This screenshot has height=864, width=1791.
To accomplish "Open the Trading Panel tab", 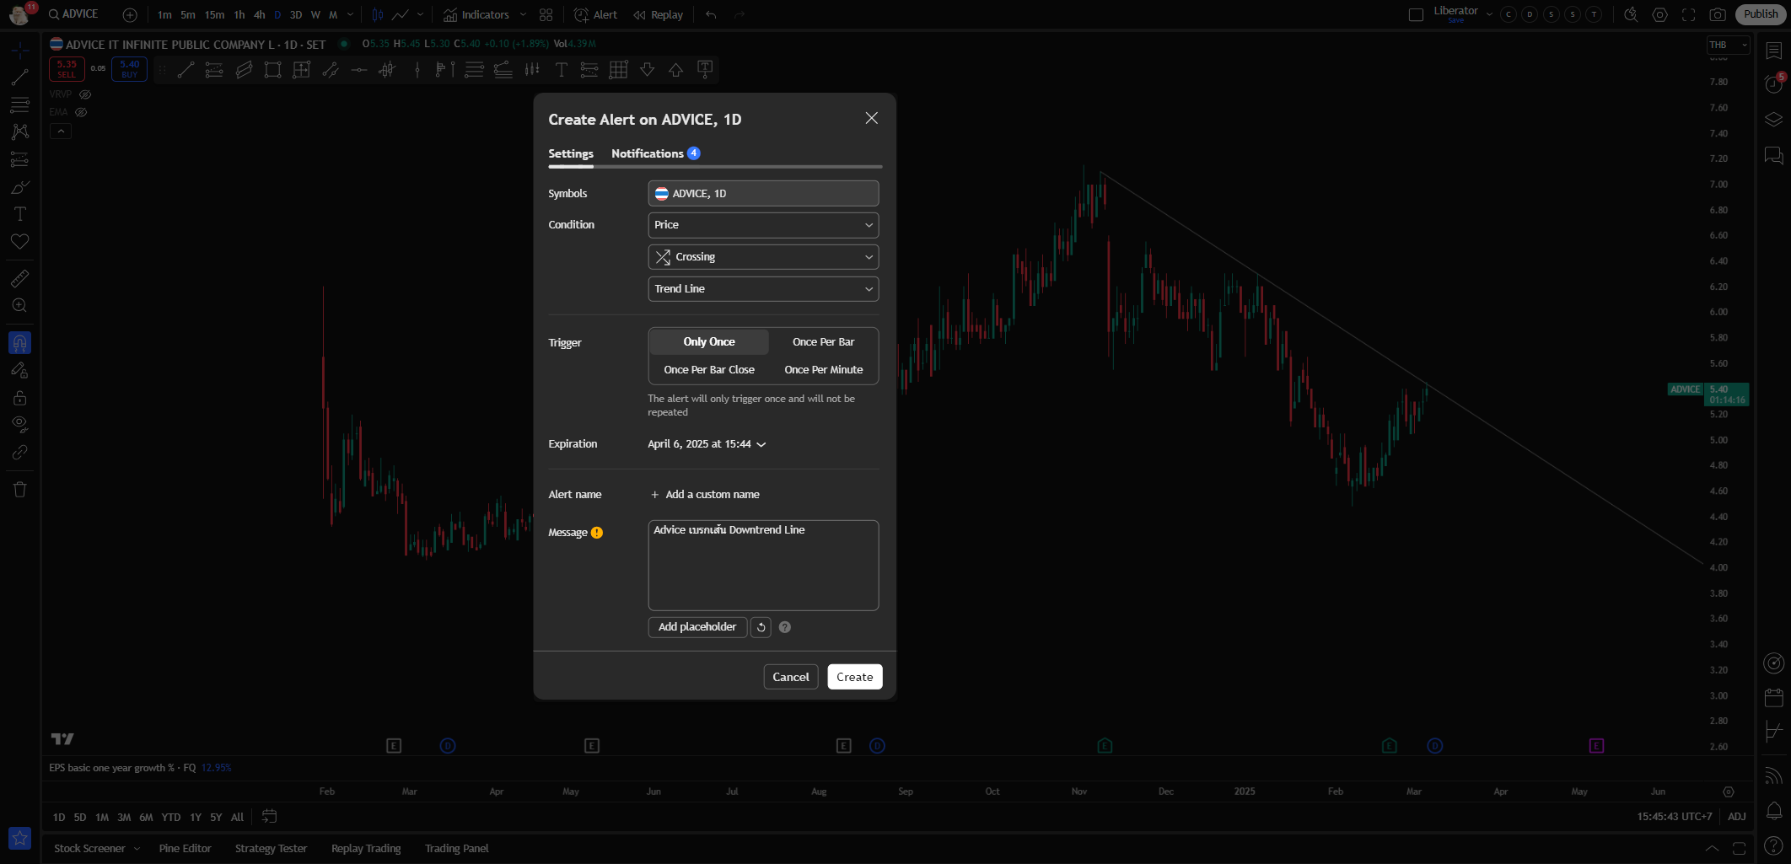I will click(456, 848).
